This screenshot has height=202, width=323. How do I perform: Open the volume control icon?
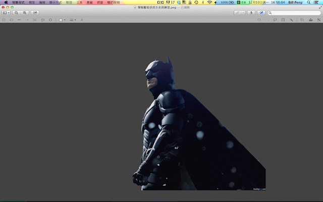point(216,3)
